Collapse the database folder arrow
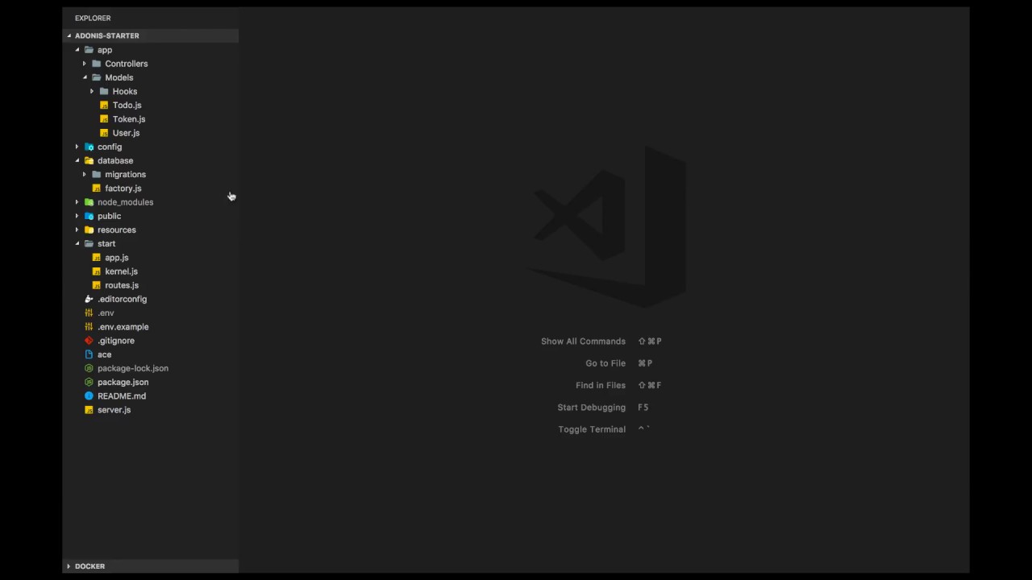 (77, 160)
